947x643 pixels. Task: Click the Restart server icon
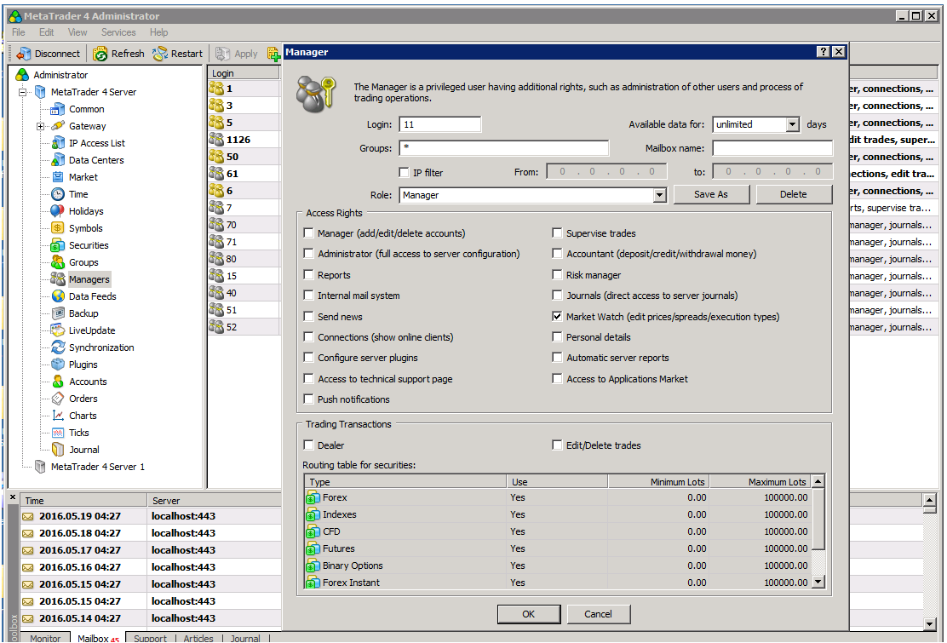tap(160, 54)
